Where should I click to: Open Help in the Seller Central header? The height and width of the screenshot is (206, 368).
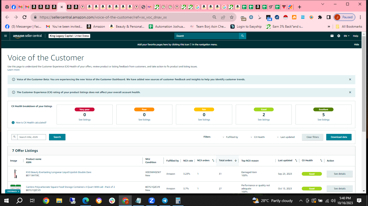(356, 36)
